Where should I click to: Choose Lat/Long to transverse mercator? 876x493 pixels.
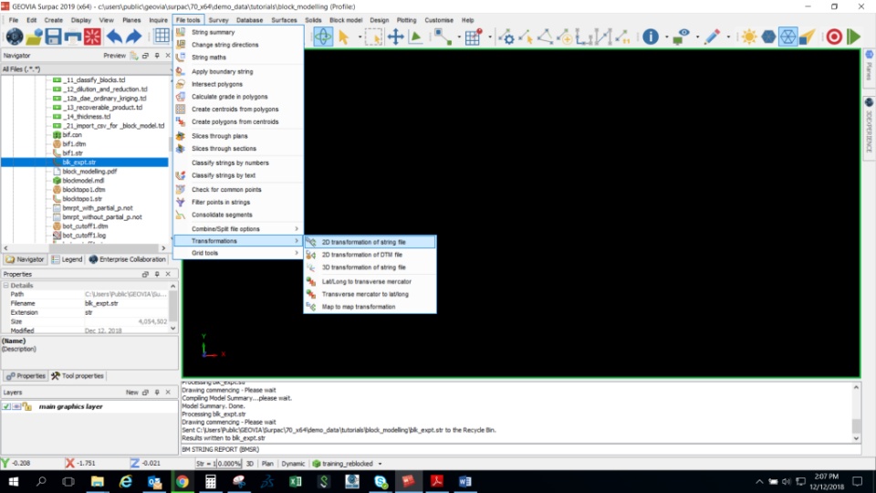(370, 281)
